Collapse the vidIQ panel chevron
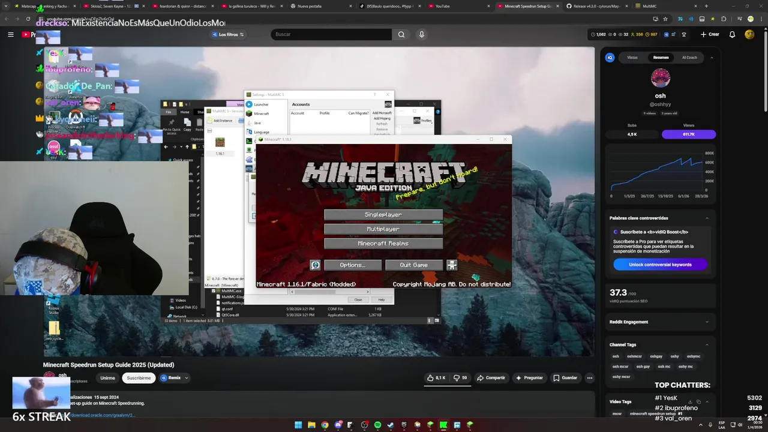The image size is (768, 432). point(712,58)
